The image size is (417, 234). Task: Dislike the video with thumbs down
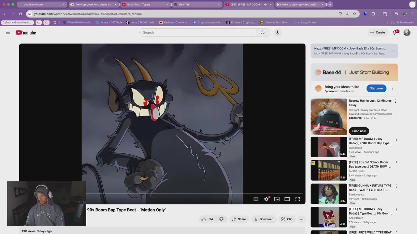click(x=221, y=219)
